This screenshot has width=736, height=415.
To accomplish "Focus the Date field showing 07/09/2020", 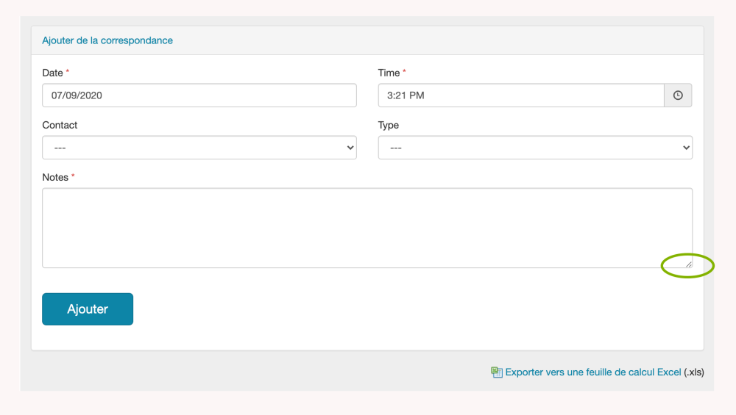I will [x=199, y=95].
